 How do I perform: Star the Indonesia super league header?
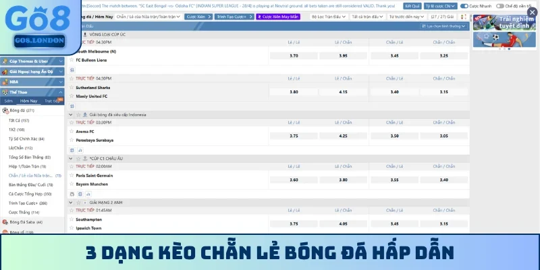[x=78, y=115]
